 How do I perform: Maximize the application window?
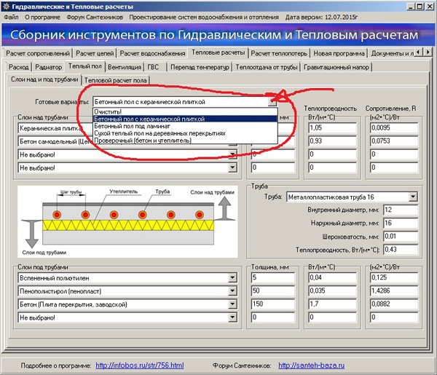(420, 7)
